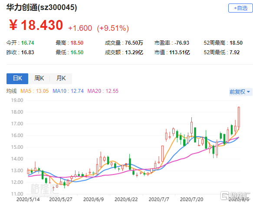Click the MA20 average label
Viewport: 253px width, 203px height.
click(x=103, y=91)
